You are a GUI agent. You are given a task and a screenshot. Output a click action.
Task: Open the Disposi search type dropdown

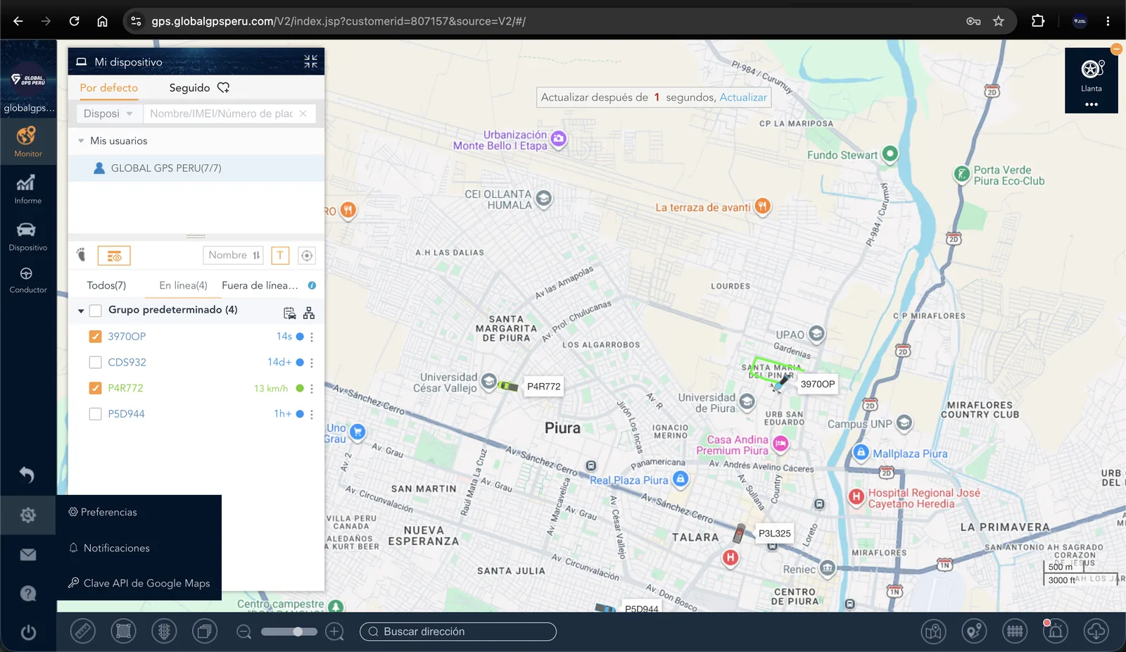pyautogui.click(x=108, y=113)
